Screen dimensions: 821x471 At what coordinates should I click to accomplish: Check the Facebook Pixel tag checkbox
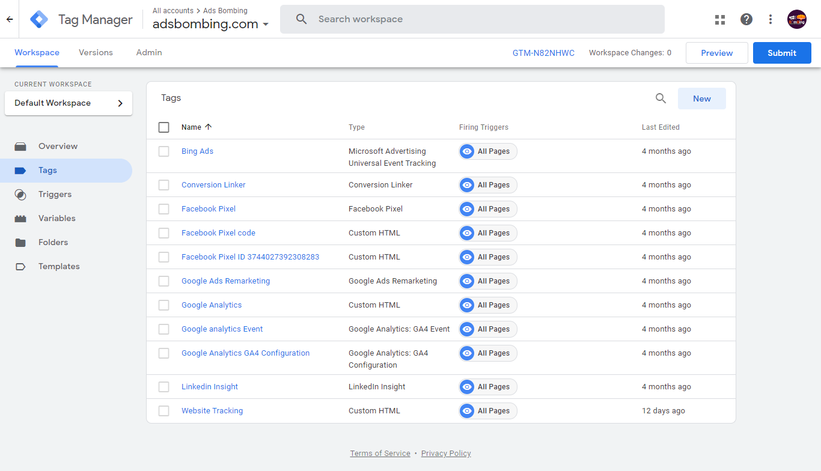pos(163,208)
